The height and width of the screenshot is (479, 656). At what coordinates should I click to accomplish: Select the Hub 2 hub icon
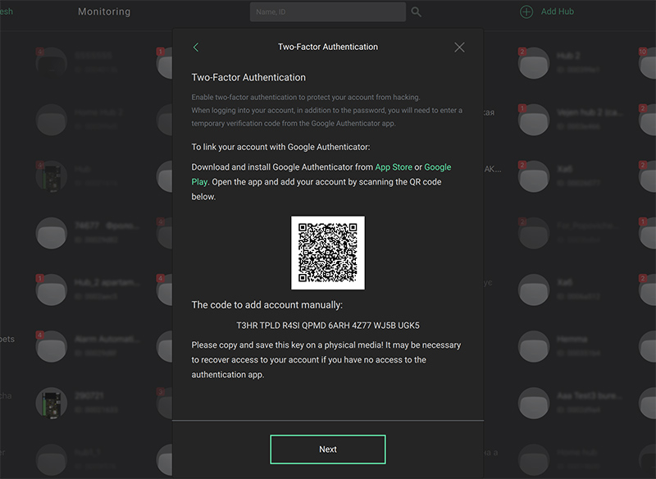(534, 63)
